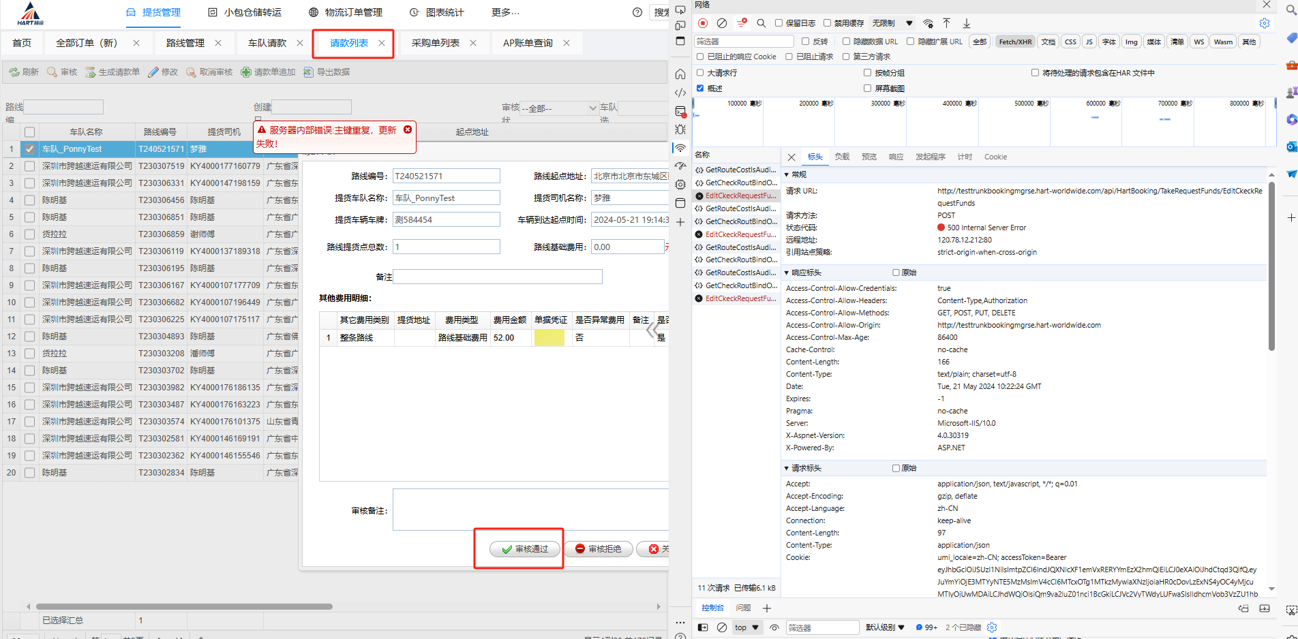
Task: Open the 无限制 throttling dropdown
Action: (x=892, y=23)
